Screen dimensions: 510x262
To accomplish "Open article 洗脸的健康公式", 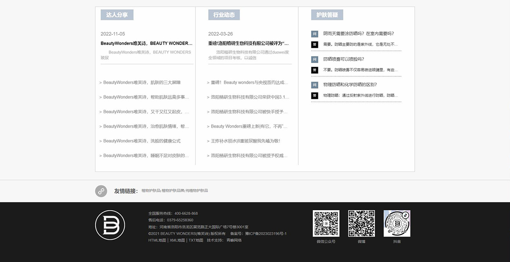I will point(142,141).
